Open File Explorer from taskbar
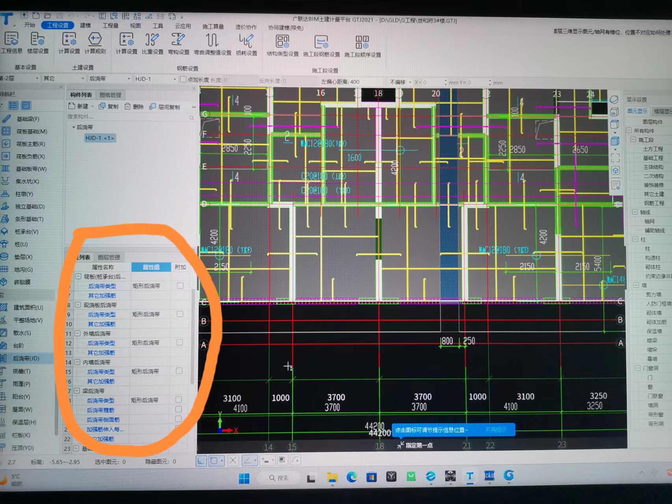The height and width of the screenshot is (504, 672). 332,477
